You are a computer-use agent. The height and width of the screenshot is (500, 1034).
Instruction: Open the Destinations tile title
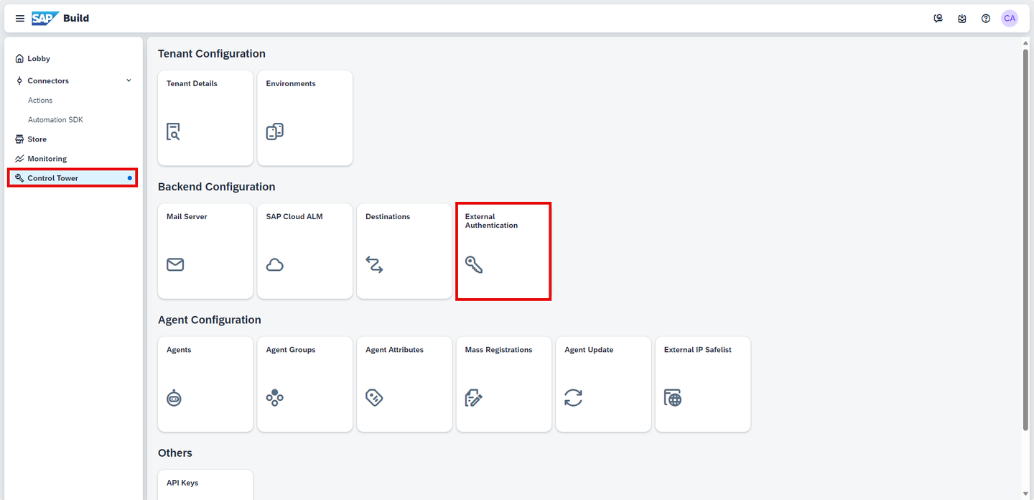(x=388, y=216)
